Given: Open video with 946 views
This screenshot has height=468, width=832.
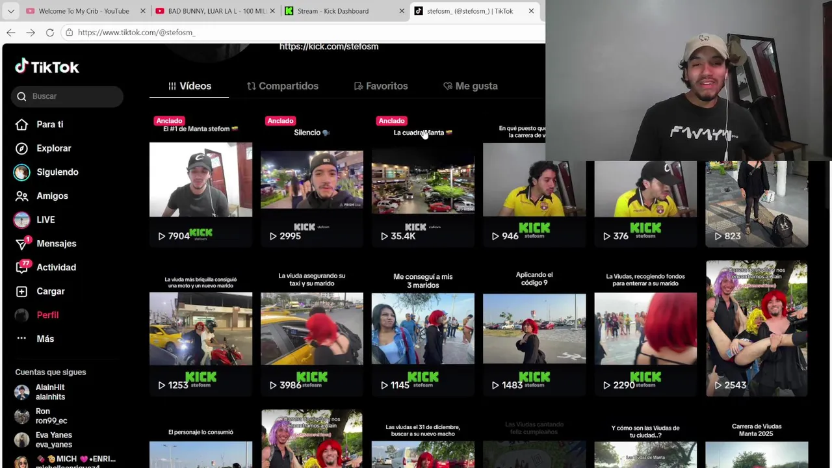Looking at the screenshot, I should tap(534, 180).
